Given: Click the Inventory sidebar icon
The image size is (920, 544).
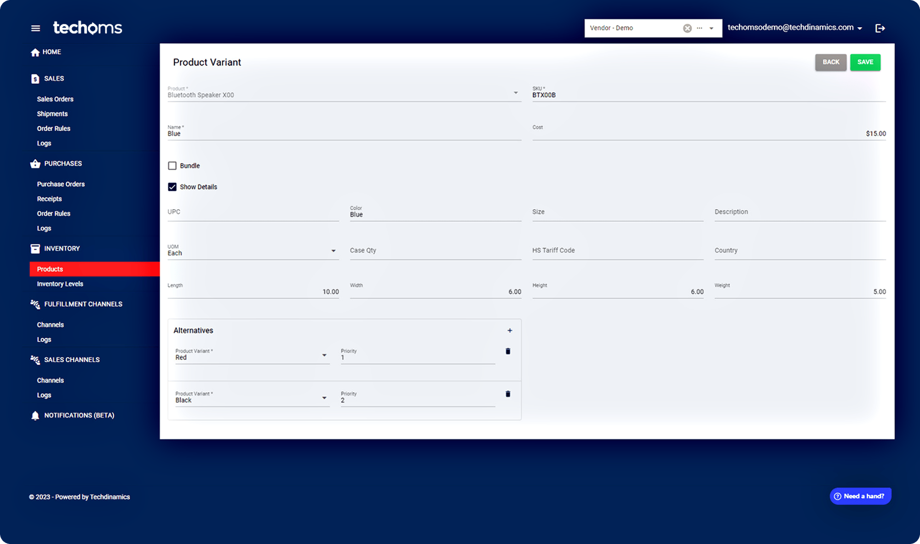Looking at the screenshot, I should [35, 248].
